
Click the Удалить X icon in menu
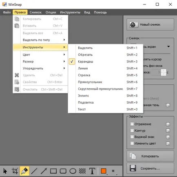(17, 75)
